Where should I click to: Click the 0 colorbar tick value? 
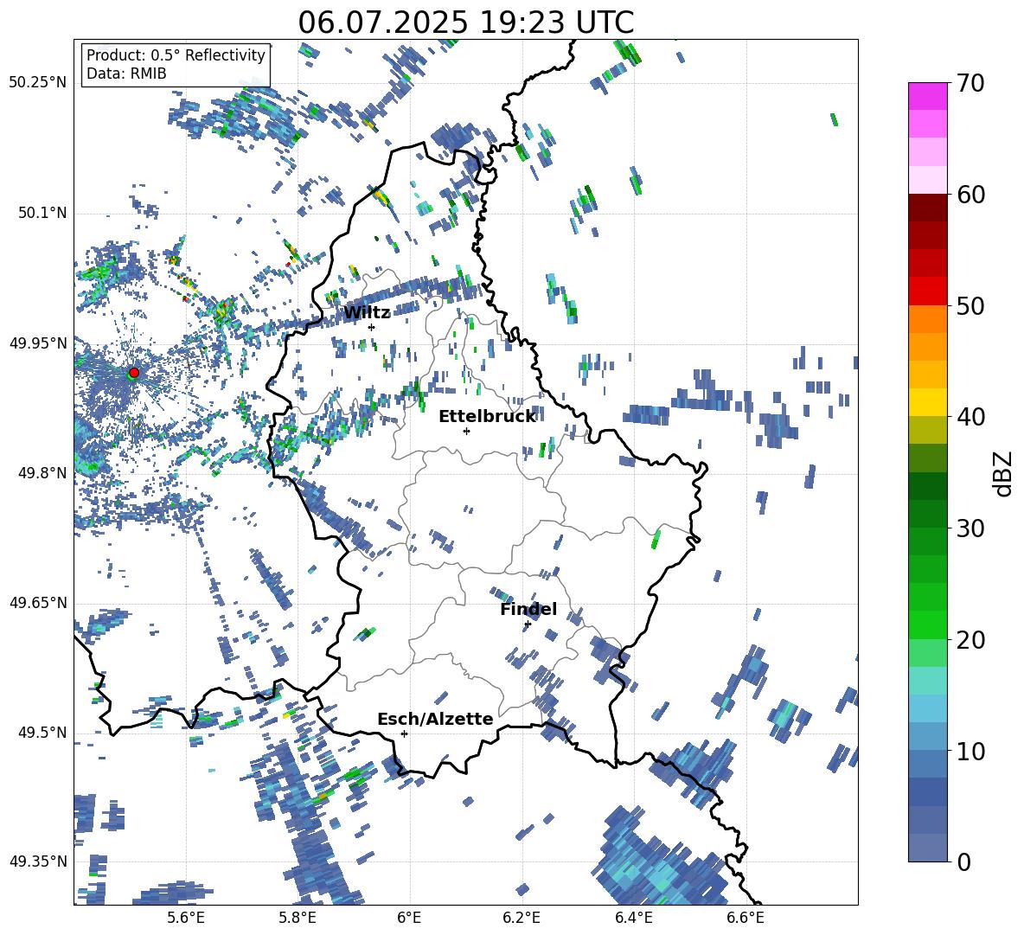tap(963, 861)
